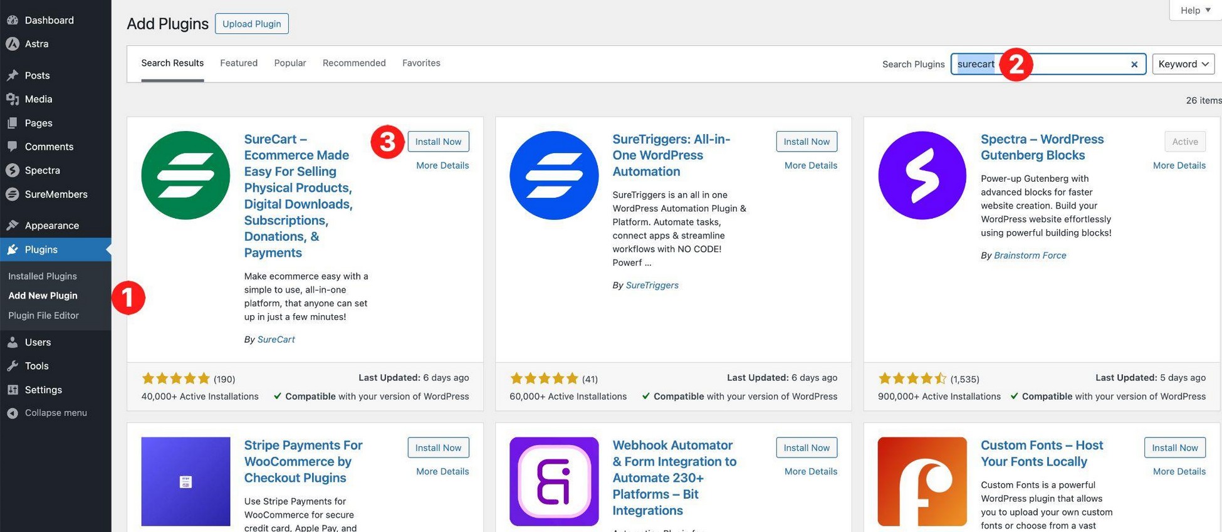Open the SureTriggers author link

click(652, 285)
